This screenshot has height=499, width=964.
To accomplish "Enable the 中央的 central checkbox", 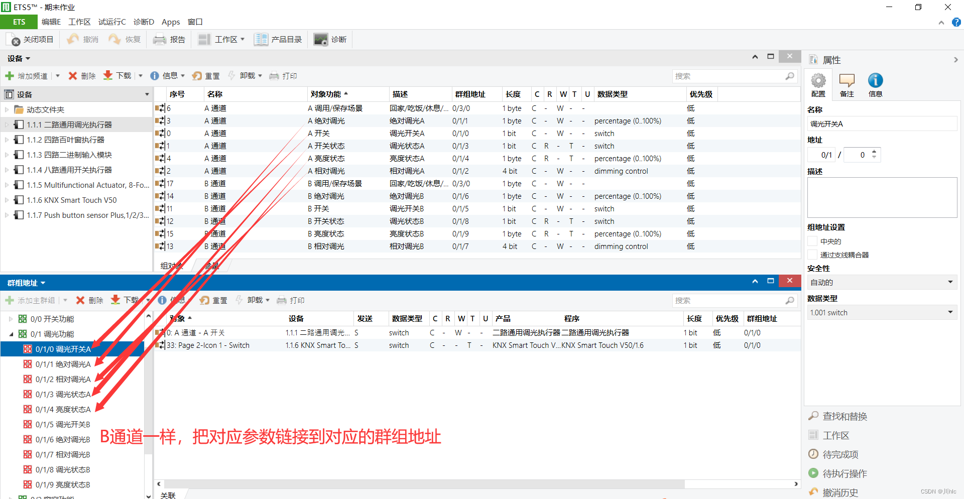I will 812,241.
